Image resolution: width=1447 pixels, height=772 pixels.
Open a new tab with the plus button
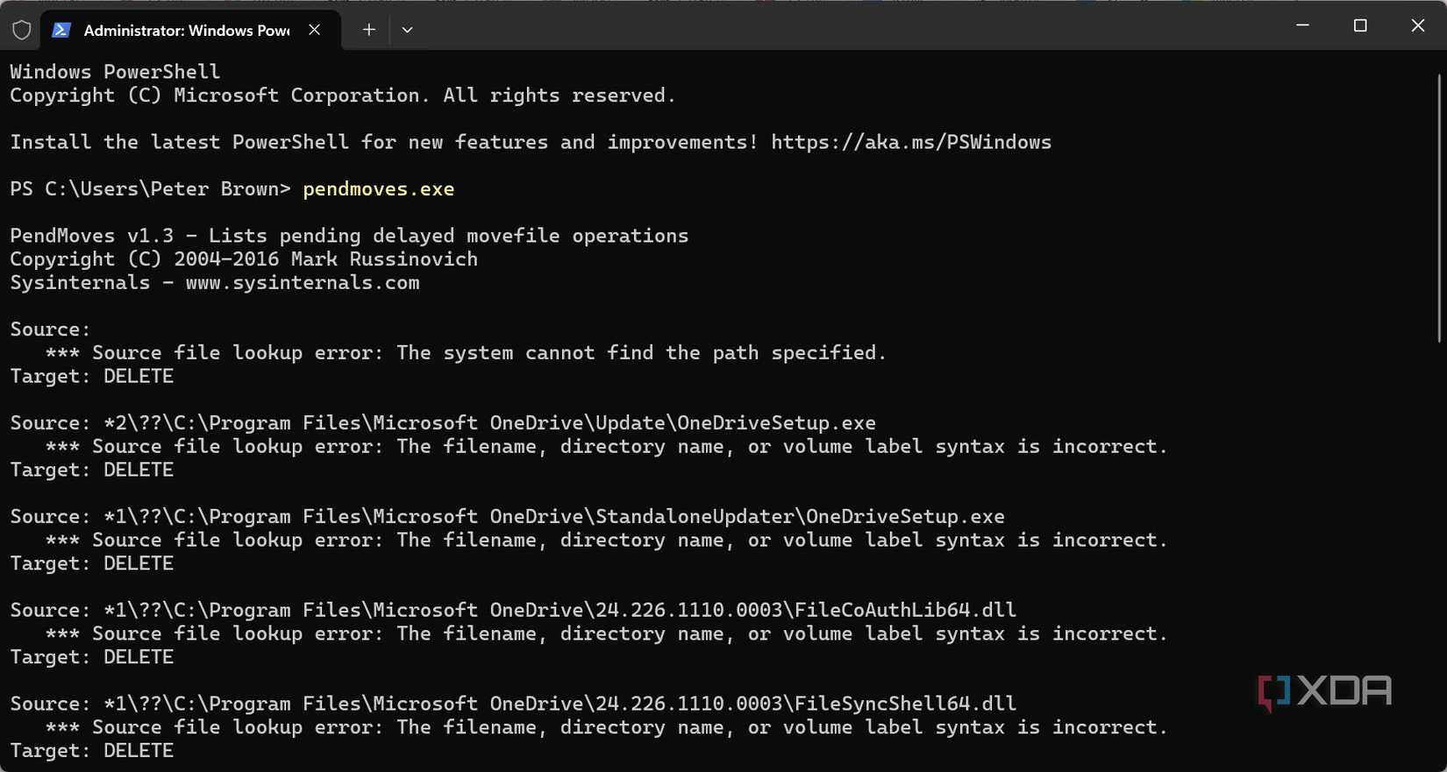click(x=368, y=29)
